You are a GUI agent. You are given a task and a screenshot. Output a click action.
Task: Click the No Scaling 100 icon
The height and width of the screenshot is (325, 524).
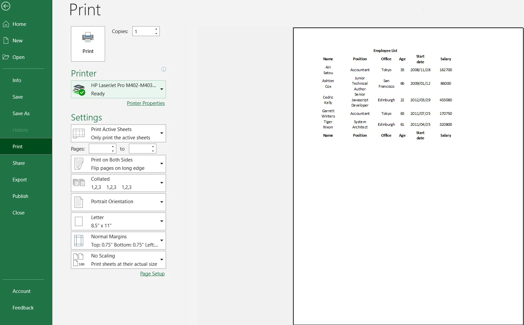point(79,260)
